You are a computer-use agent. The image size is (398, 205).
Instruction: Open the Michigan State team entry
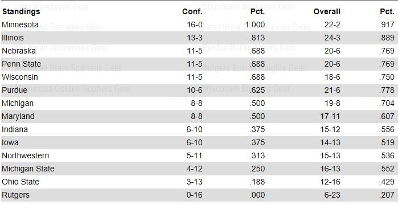click(28, 169)
